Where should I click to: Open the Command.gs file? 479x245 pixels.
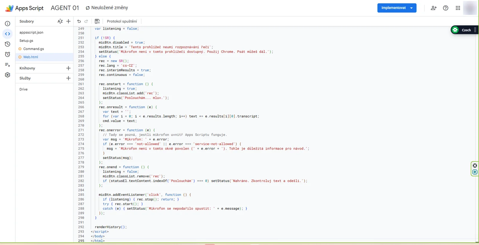coord(34,49)
